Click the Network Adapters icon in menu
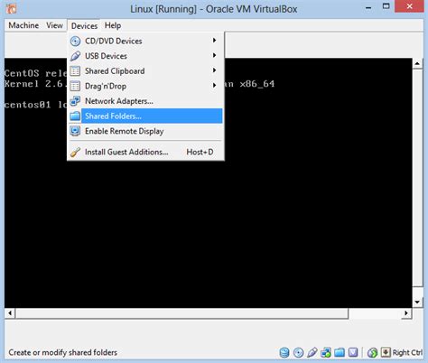 [x=75, y=101]
